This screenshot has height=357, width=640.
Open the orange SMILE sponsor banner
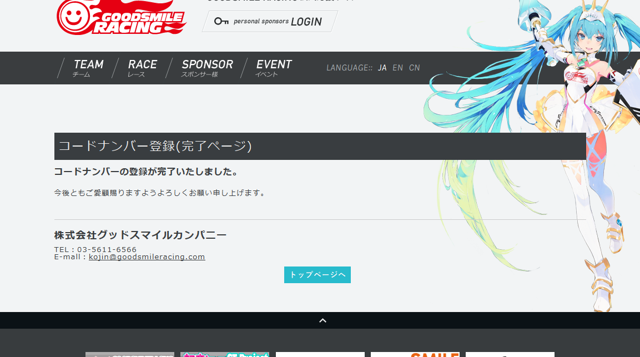pos(415,354)
